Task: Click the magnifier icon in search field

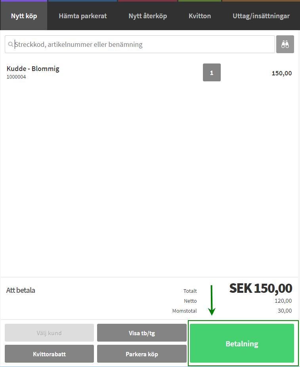Action: click(11, 44)
